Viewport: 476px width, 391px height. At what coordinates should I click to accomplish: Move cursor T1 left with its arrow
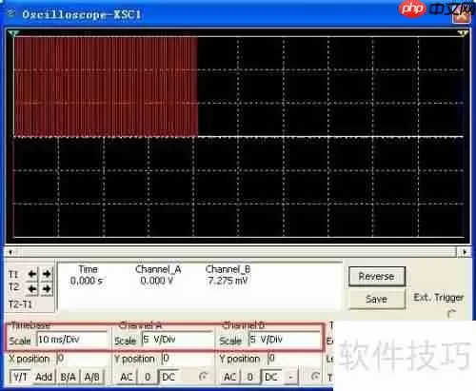pyautogui.click(x=32, y=274)
